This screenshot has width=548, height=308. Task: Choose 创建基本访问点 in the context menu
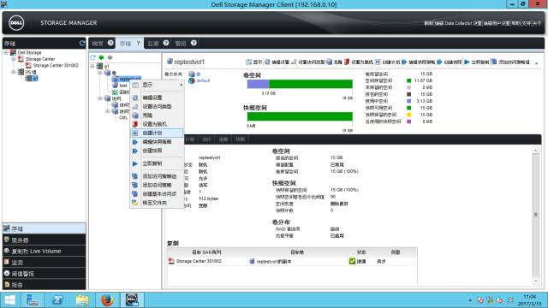157,194
